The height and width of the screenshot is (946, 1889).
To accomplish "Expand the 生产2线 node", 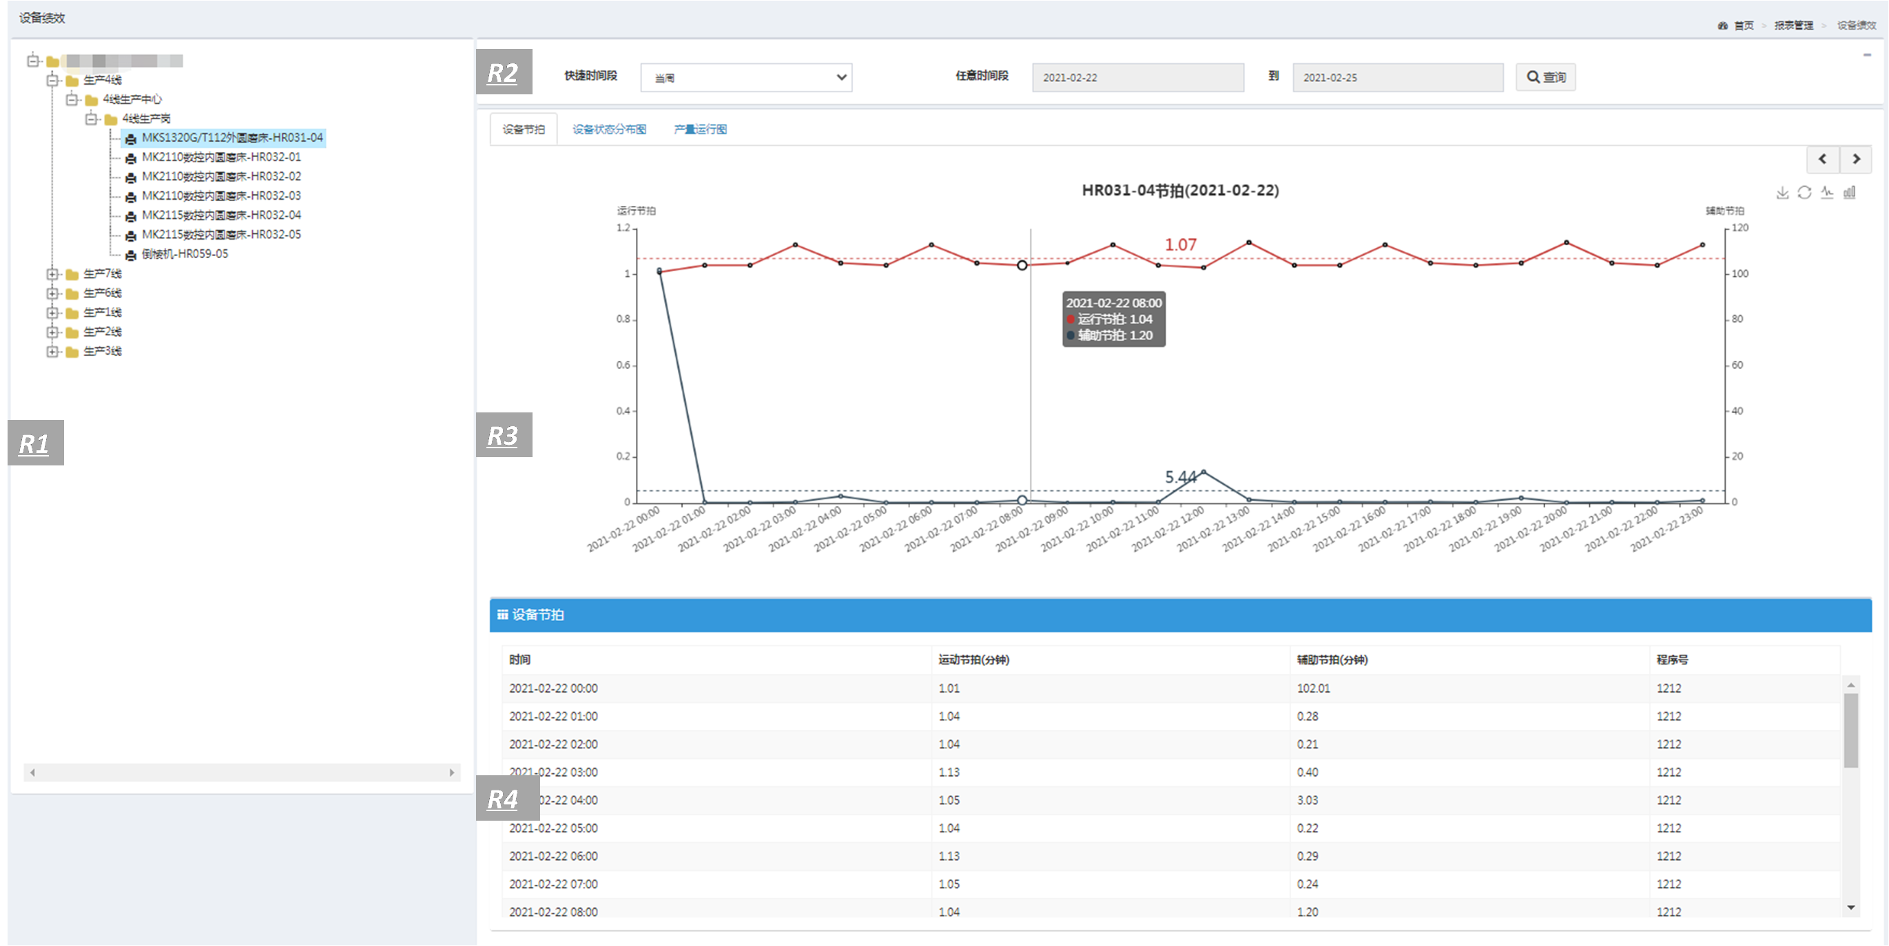I will pos(52,332).
